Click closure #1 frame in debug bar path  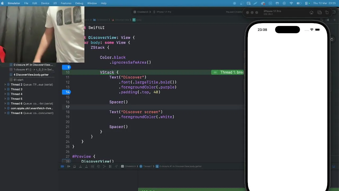click(x=179, y=166)
